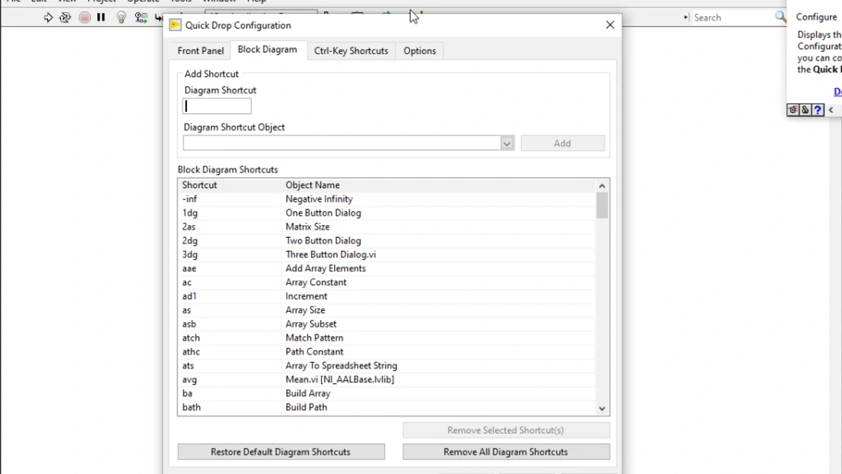
Task: Click the shortcuts list scroll down arrow
Action: [602, 408]
